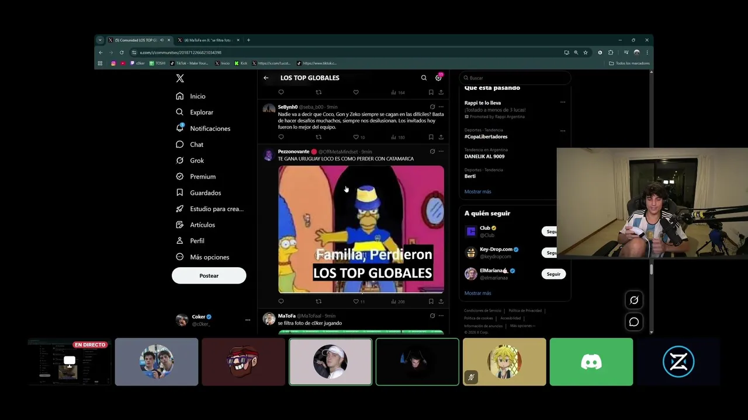Open more options for Rappi te lo lleva
The height and width of the screenshot is (420, 748).
click(563, 102)
